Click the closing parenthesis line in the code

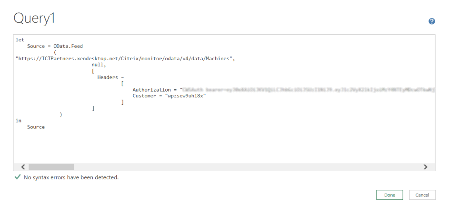(x=61, y=115)
